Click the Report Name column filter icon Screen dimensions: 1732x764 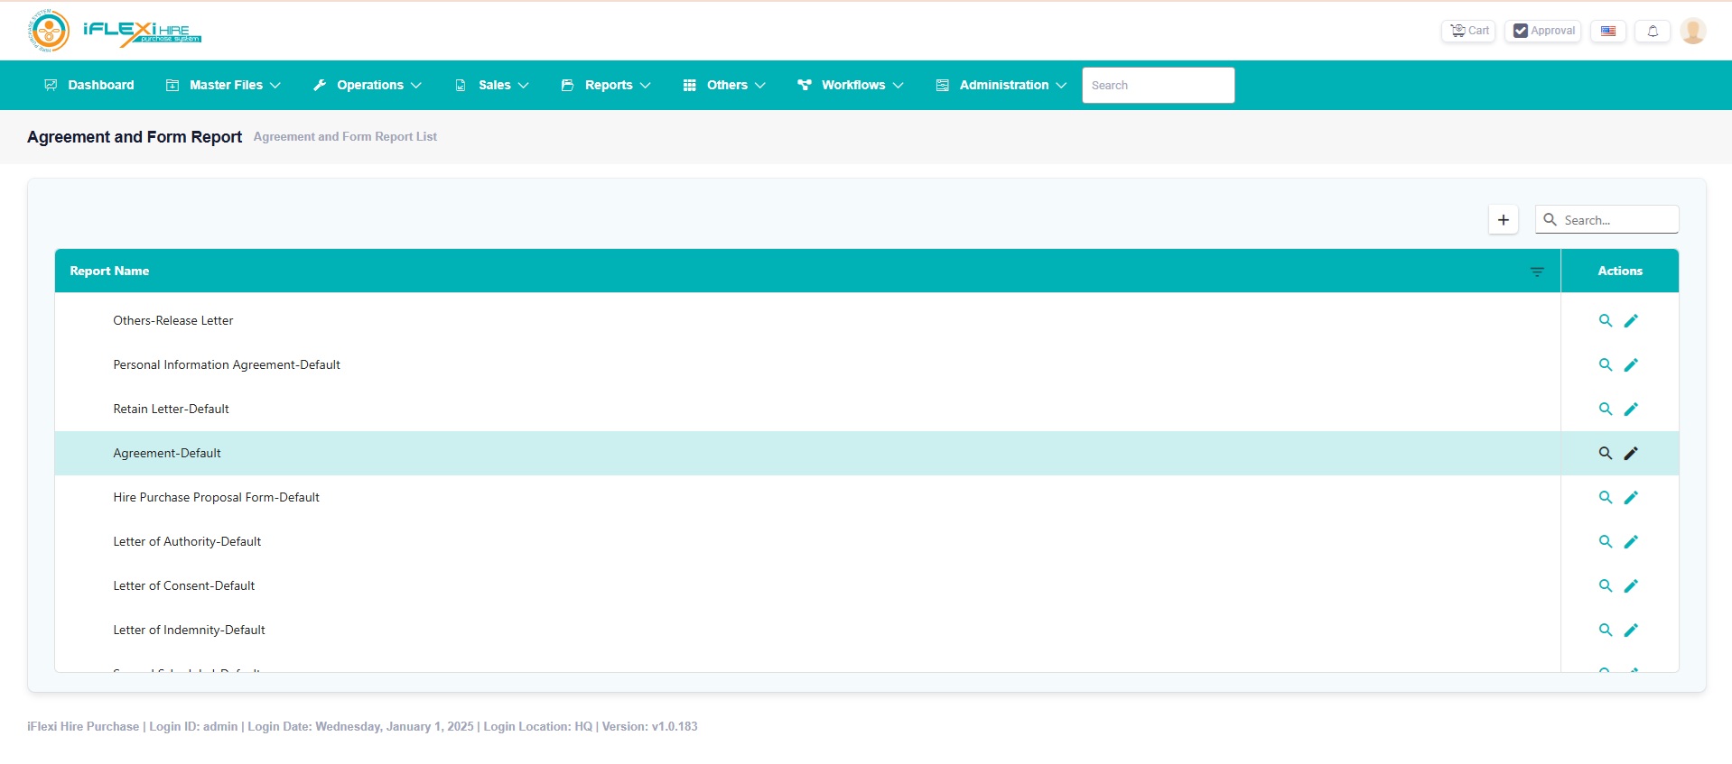click(1537, 272)
